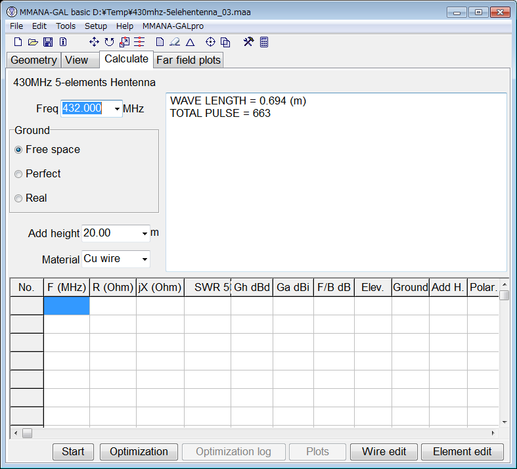517x469 pixels.
Task: Open the Edit menu
Action: point(39,26)
